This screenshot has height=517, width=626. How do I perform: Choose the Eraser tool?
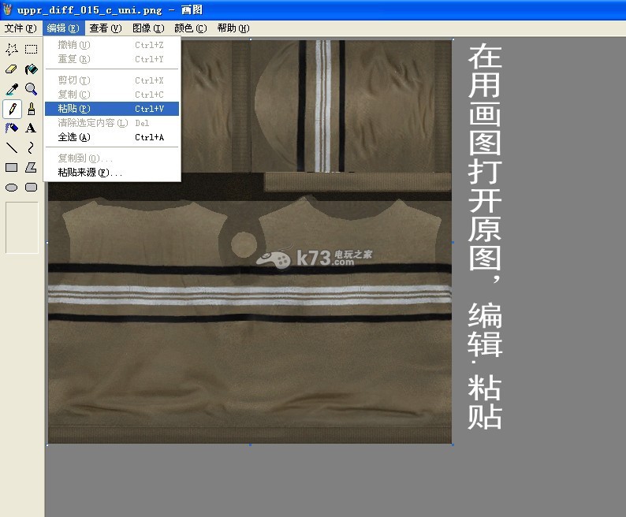pos(12,69)
